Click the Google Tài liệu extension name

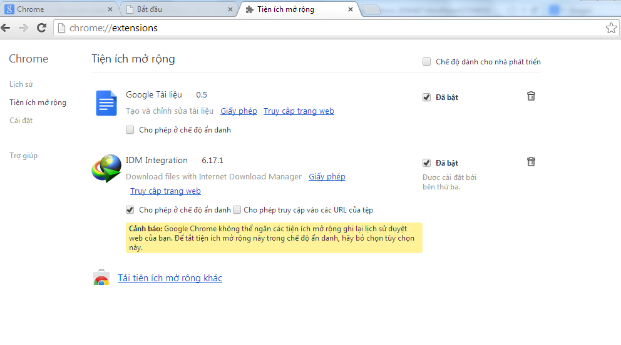(153, 95)
